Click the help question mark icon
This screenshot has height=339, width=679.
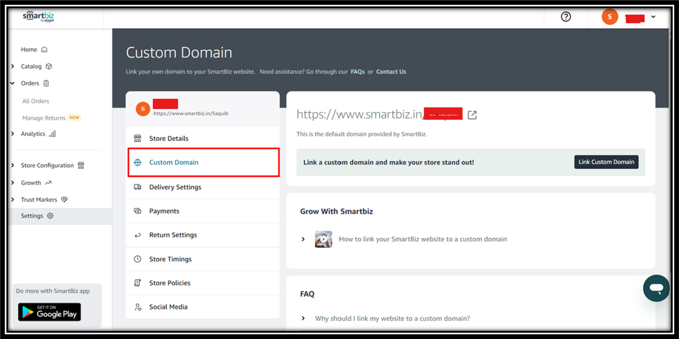[565, 17]
